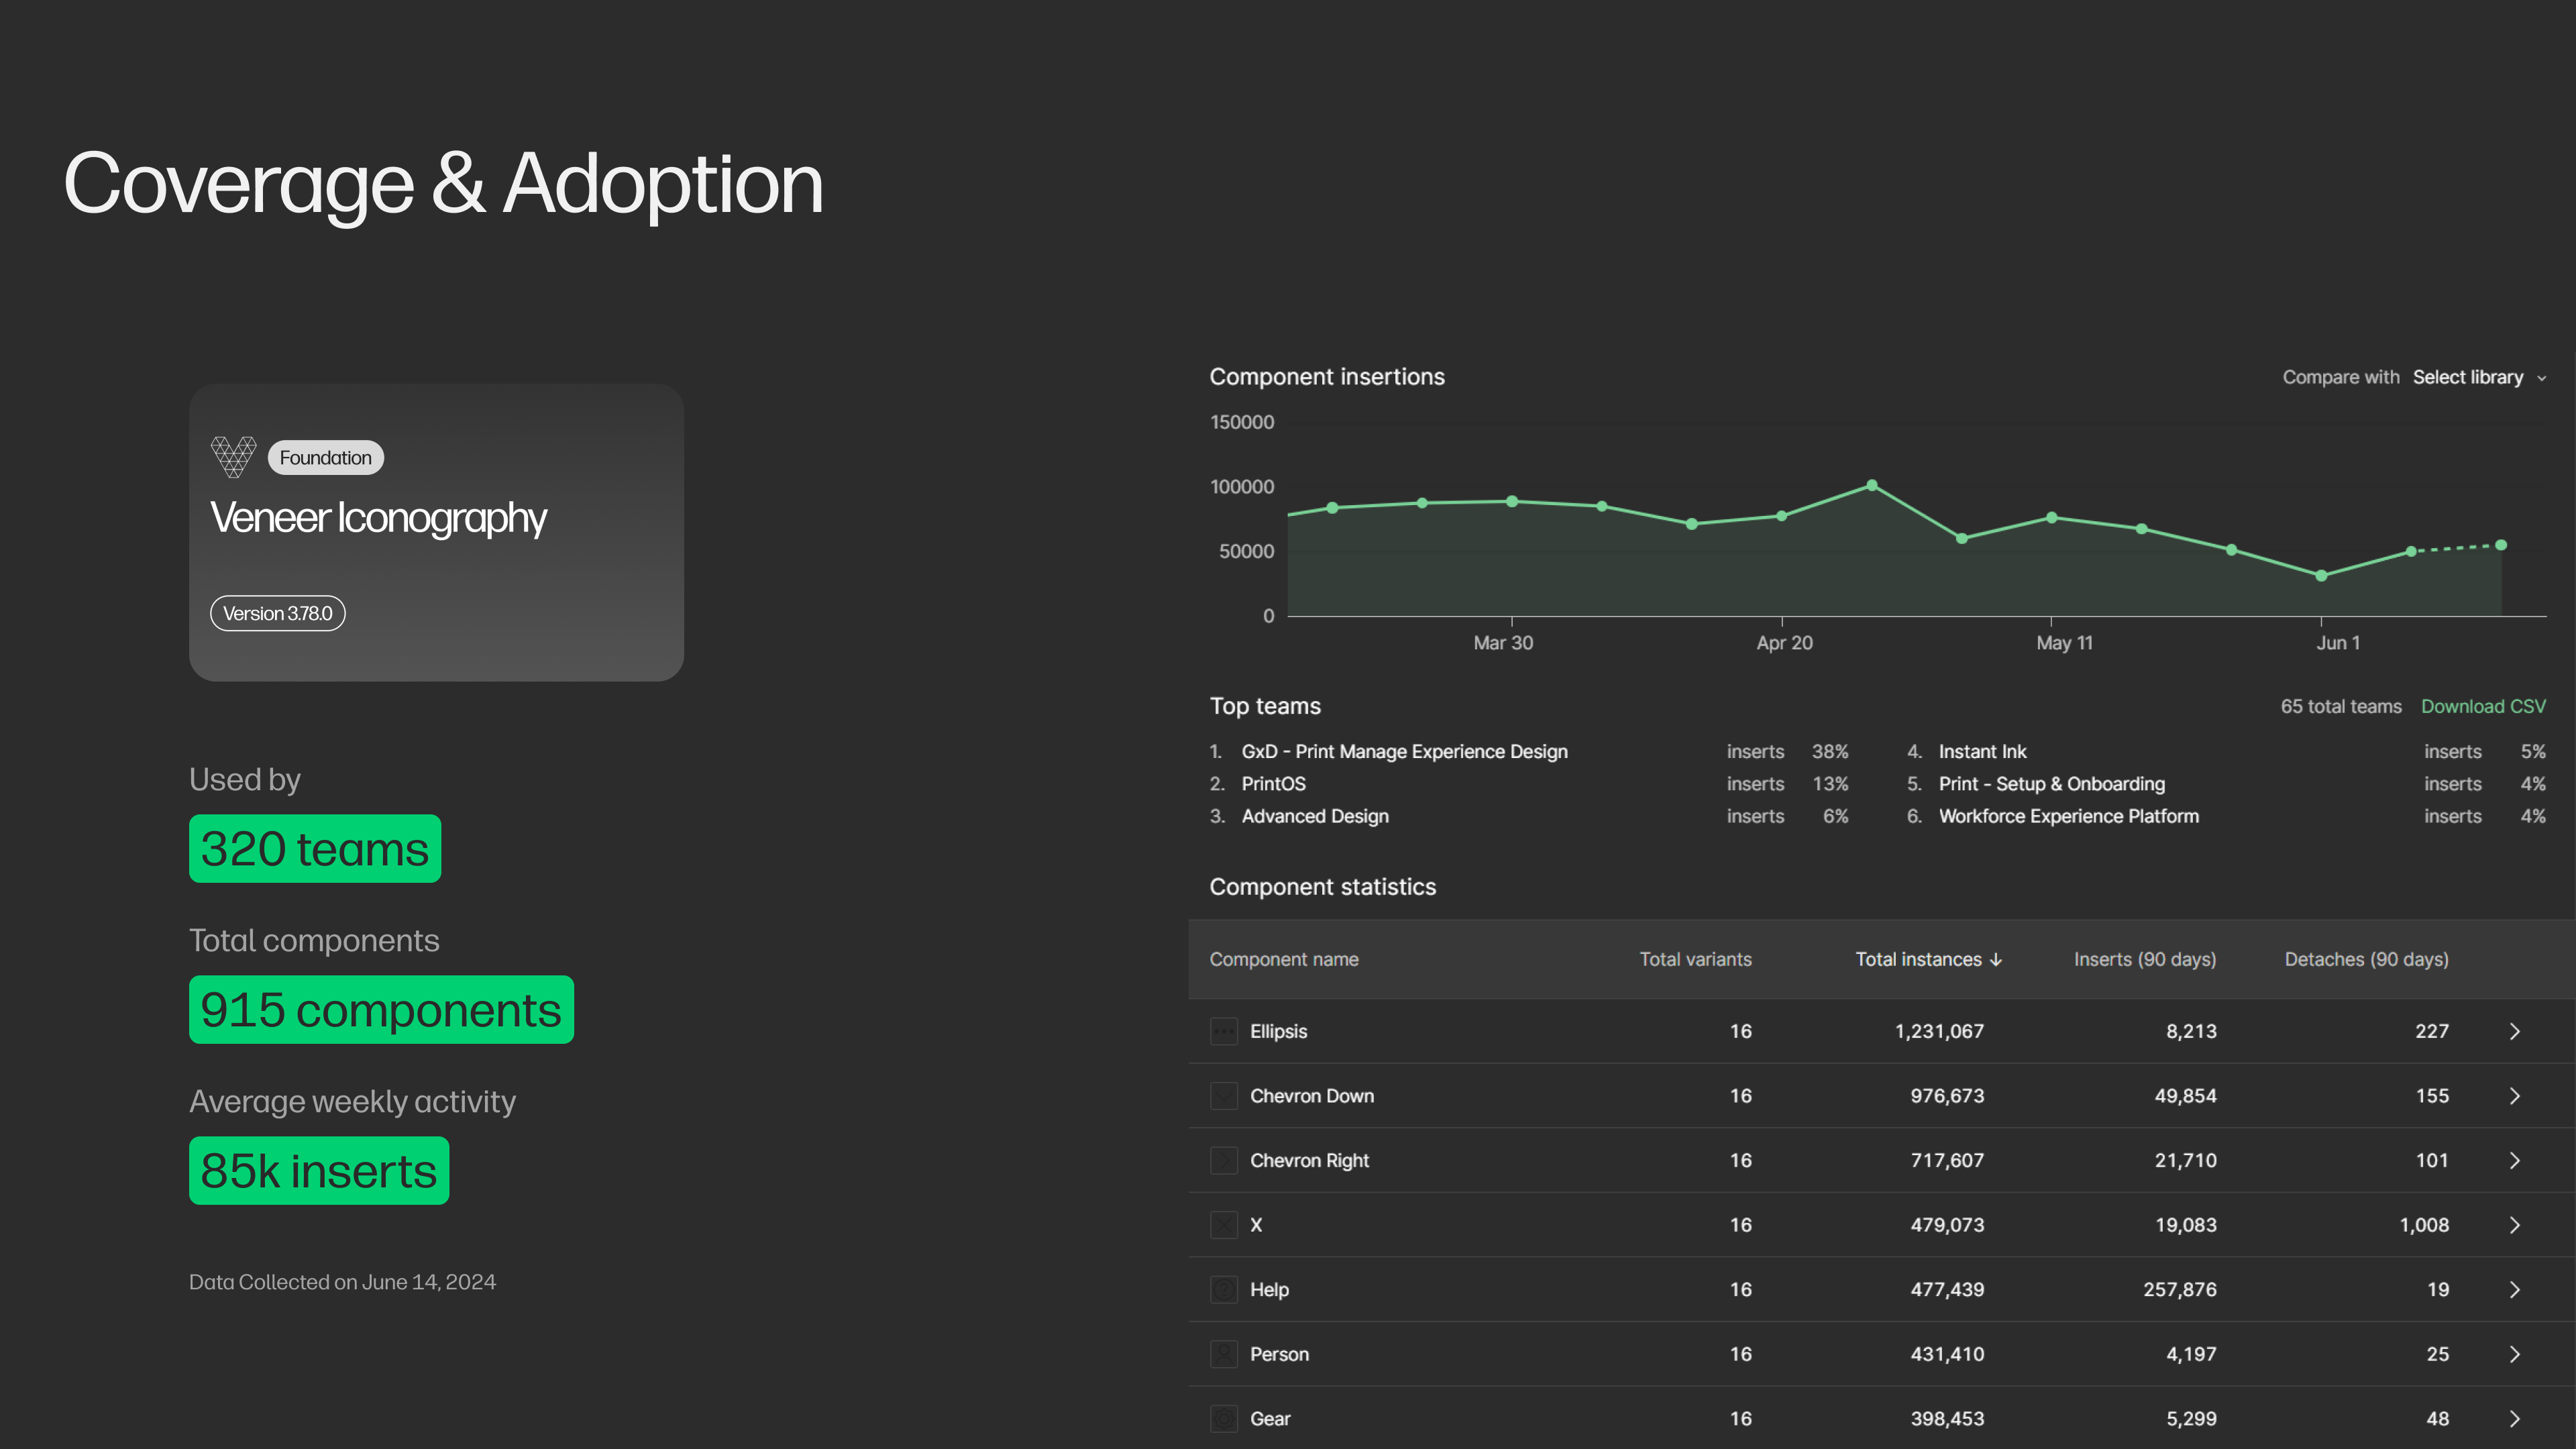Open the Select library dropdown
The height and width of the screenshot is (1449, 2576).
tap(2478, 377)
